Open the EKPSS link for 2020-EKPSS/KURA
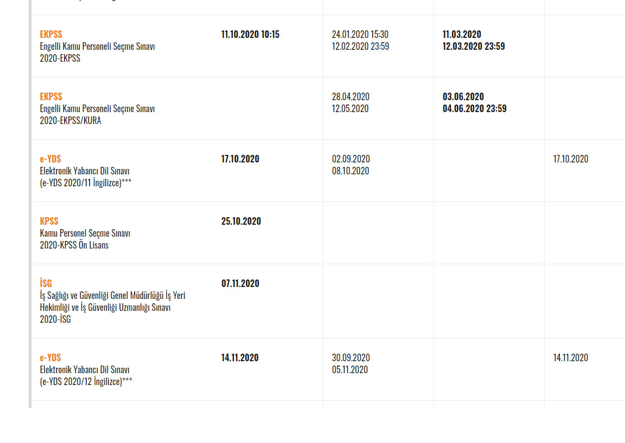 (50, 96)
